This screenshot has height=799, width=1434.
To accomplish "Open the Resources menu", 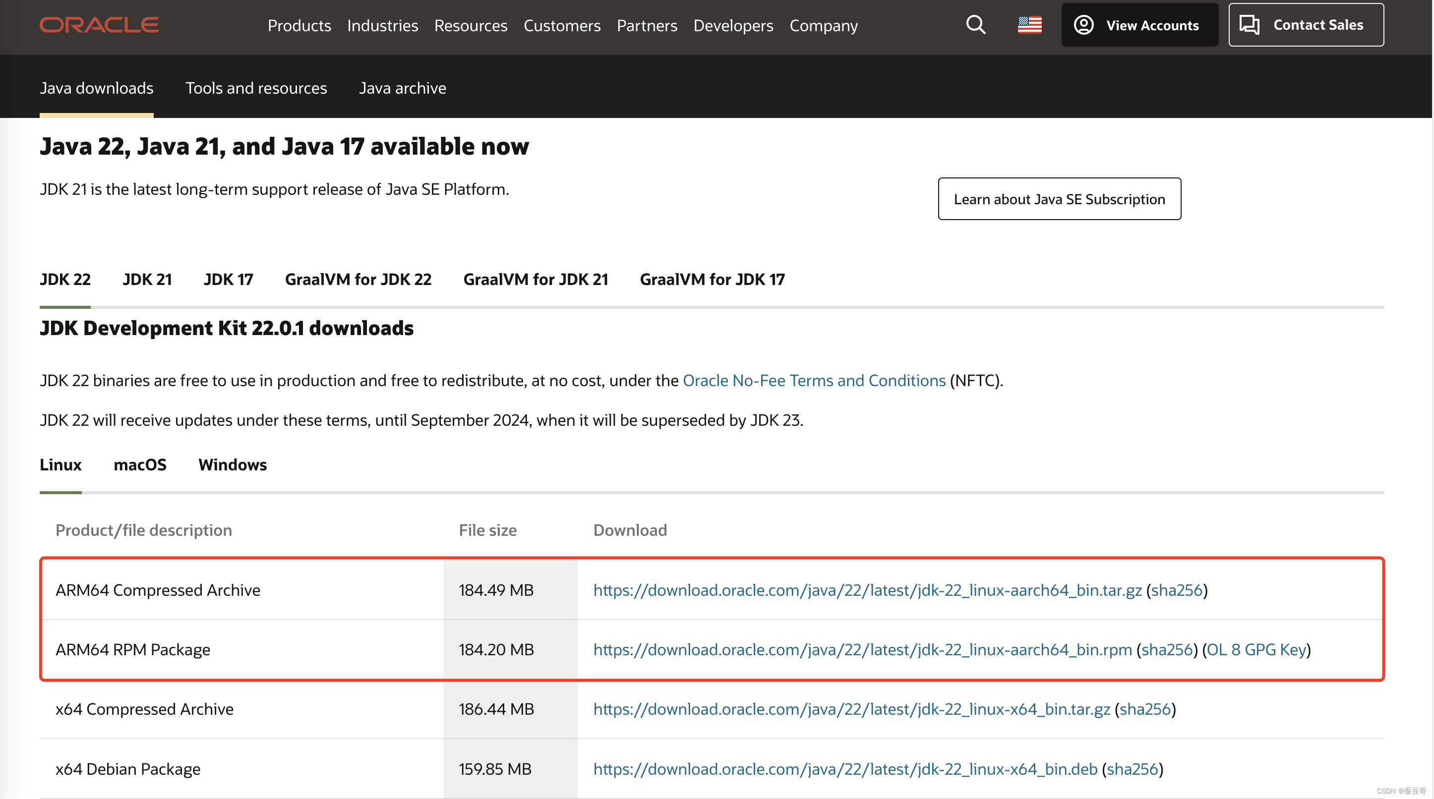I will tap(471, 26).
